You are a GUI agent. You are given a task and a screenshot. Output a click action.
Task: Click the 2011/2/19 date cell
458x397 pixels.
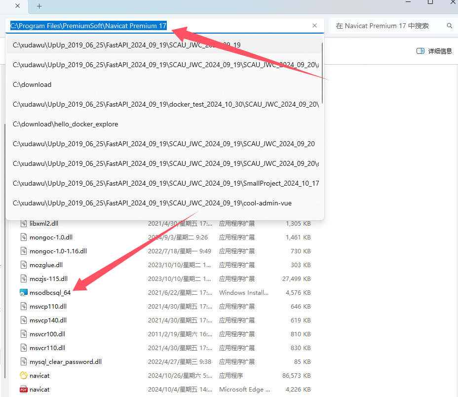pyautogui.click(x=180, y=334)
